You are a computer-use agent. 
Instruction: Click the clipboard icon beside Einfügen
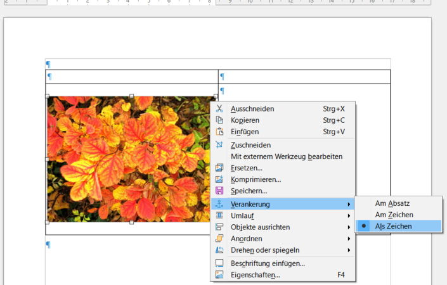click(x=219, y=132)
